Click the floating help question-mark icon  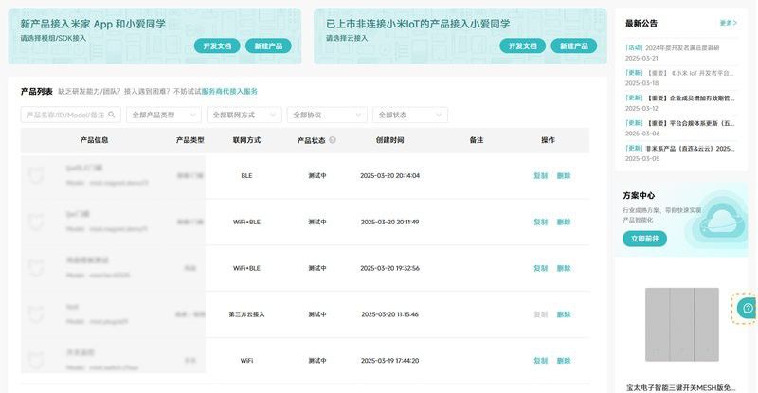[x=748, y=308]
